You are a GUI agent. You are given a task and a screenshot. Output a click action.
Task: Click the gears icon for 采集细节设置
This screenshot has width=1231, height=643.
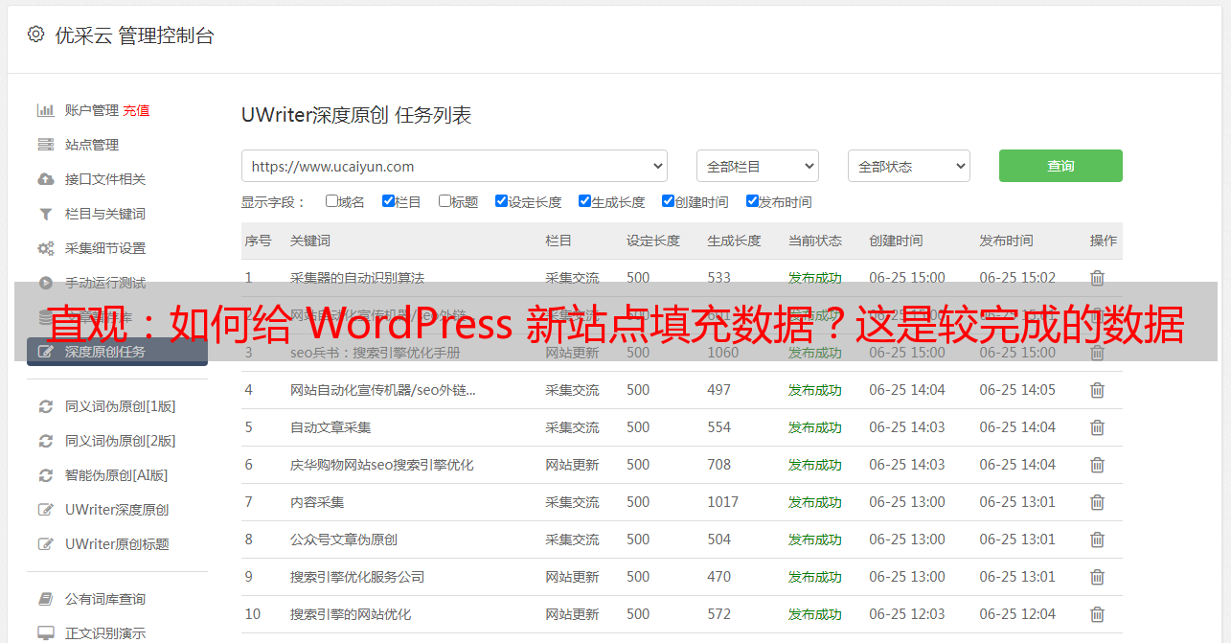click(45, 248)
